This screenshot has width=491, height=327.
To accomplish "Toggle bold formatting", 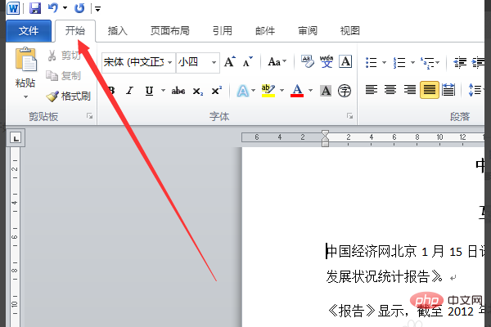I will point(110,90).
